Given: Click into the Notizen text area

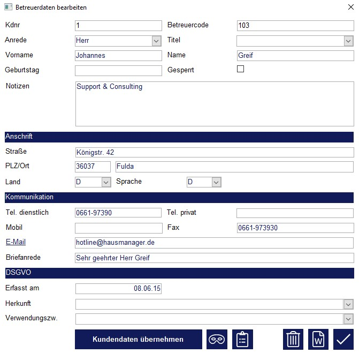Looking at the screenshot, I should (x=214, y=104).
